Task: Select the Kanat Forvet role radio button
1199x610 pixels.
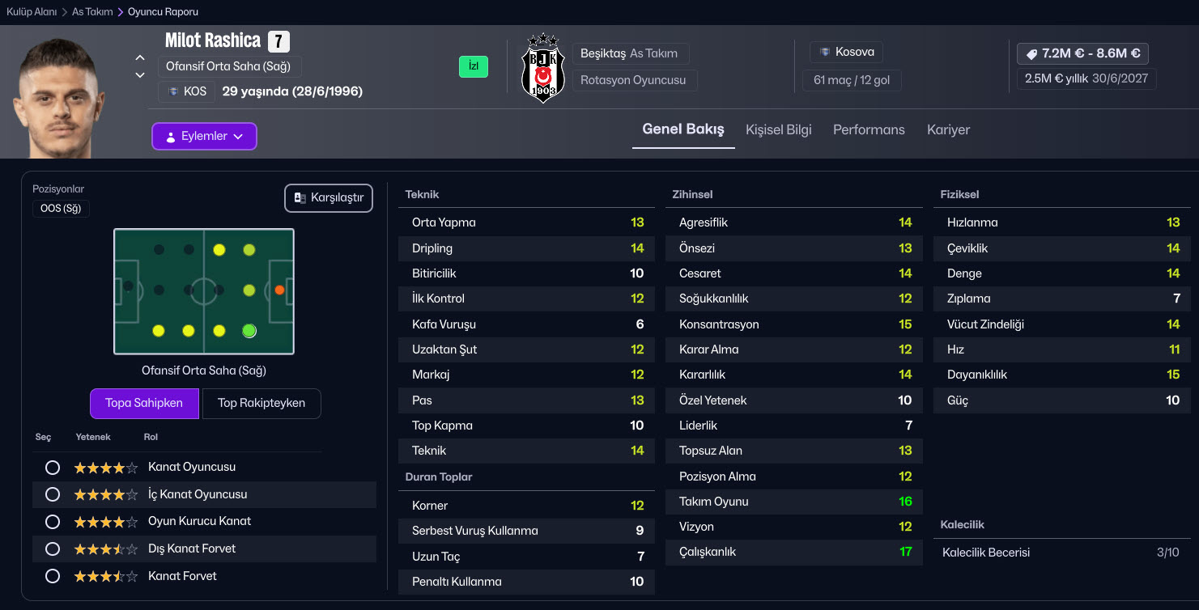Action: [x=53, y=576]
